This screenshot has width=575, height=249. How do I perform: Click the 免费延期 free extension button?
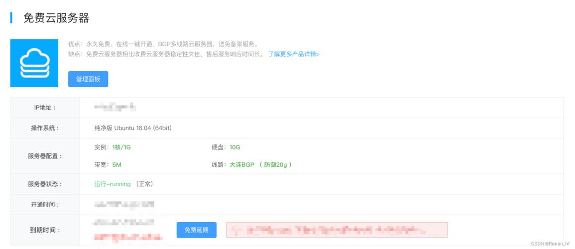pos(197,230)
